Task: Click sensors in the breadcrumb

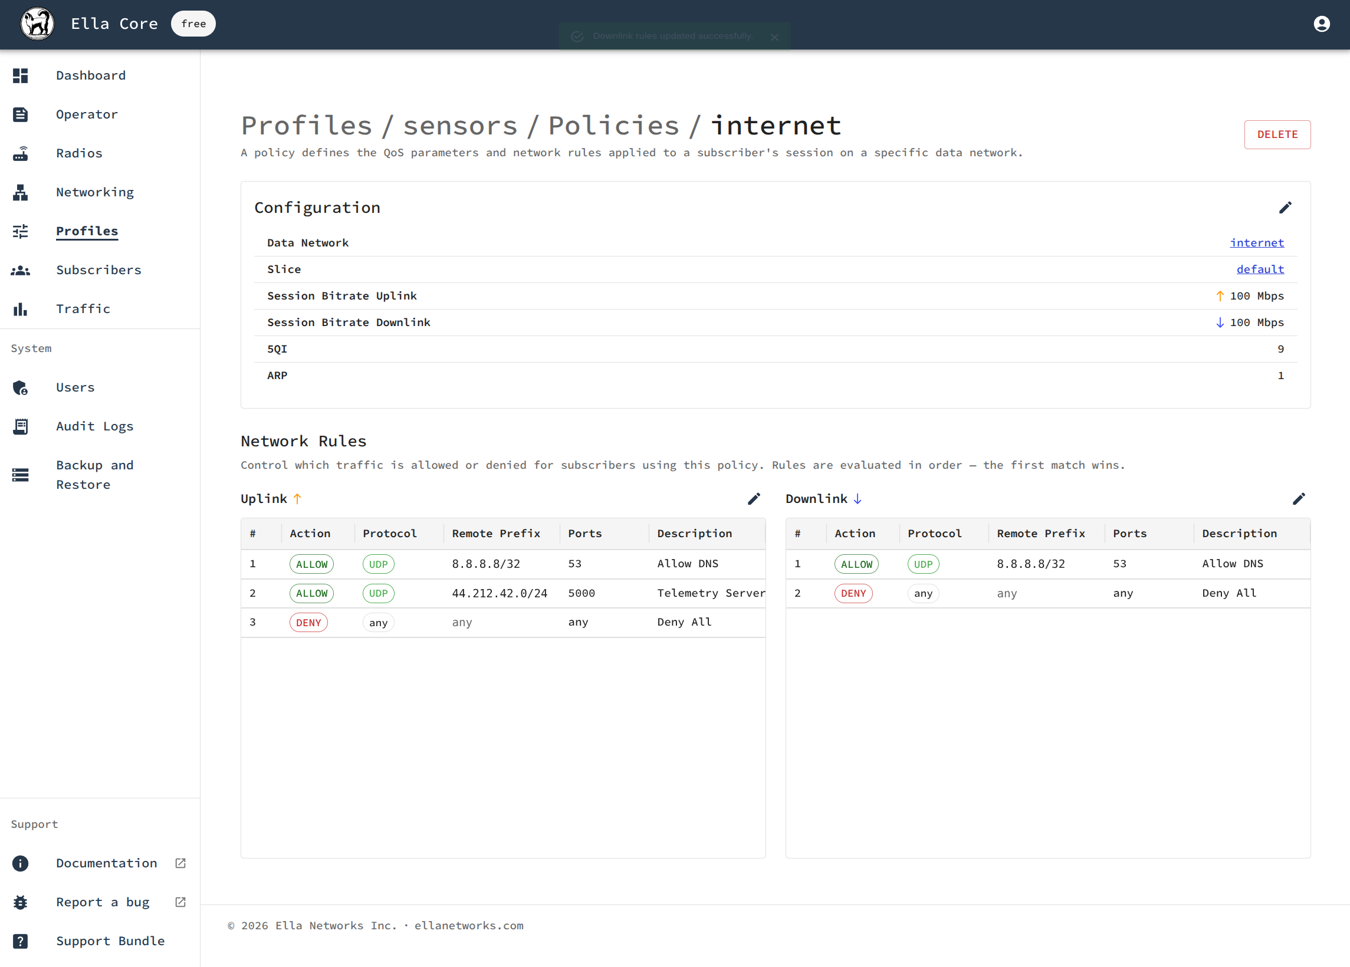Action: coord(461,126)
